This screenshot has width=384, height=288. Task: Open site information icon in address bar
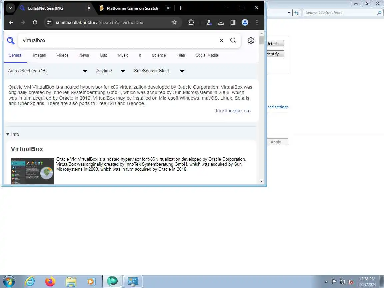pyautogui.click(x=49, y=22)
